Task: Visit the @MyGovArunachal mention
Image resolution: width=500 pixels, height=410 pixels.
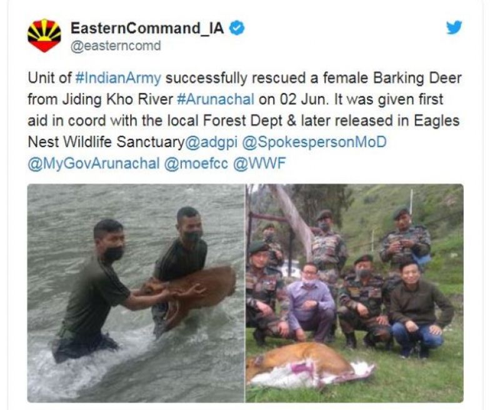Action: (94, 163)
